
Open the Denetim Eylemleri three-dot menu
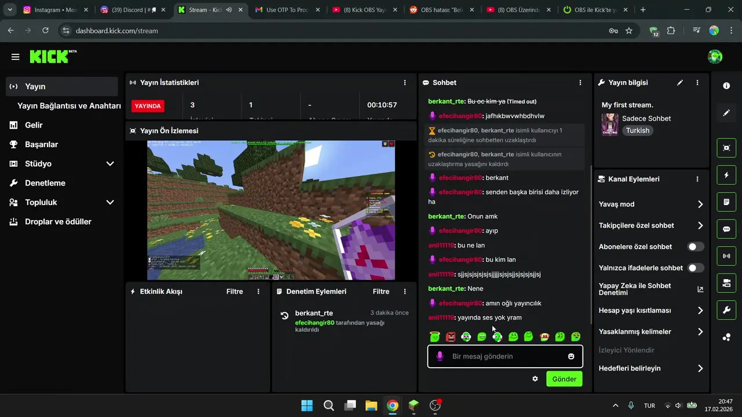[x=405, y=291]
